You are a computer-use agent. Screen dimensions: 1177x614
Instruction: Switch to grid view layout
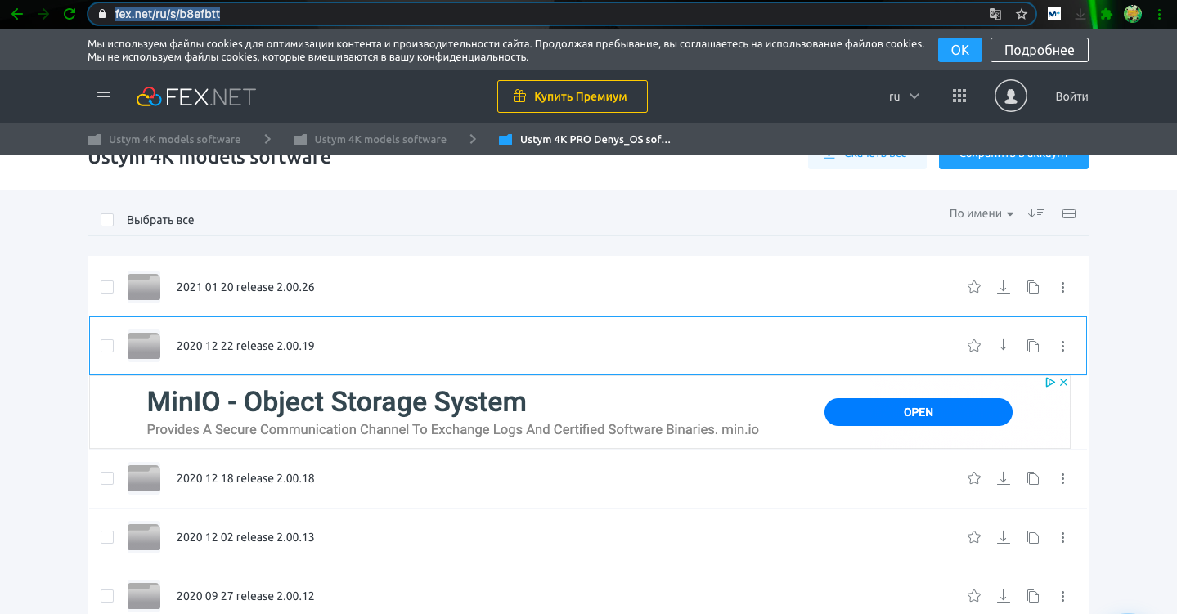[1068, 214]
